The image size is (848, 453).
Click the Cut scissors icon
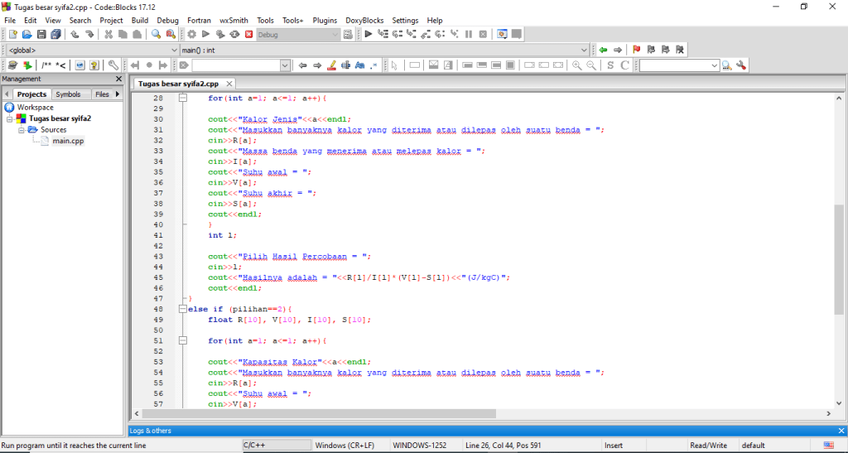[108, 34]
